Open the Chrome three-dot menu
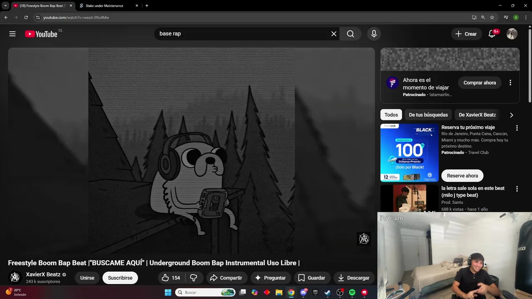 tap(526, 17)
